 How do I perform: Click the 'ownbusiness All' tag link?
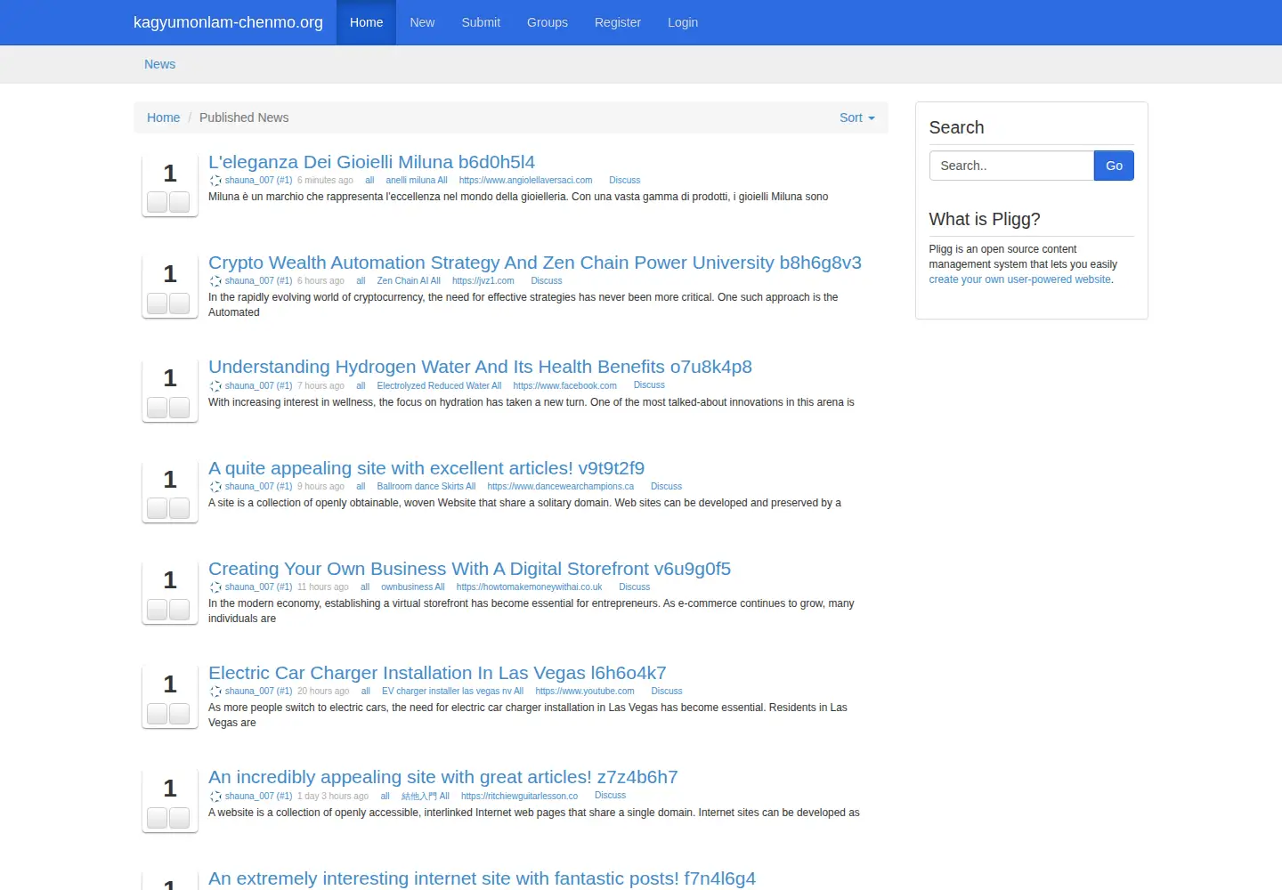pos(413,587)
